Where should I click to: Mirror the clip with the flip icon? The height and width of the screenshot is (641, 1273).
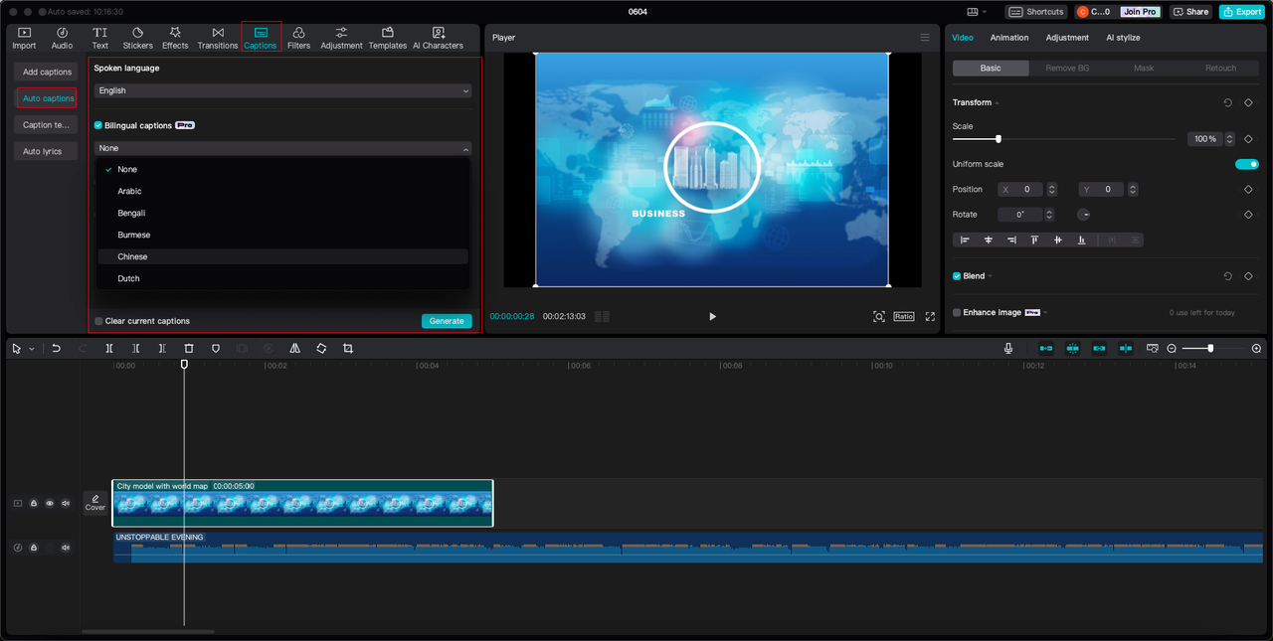coord(295,349)
